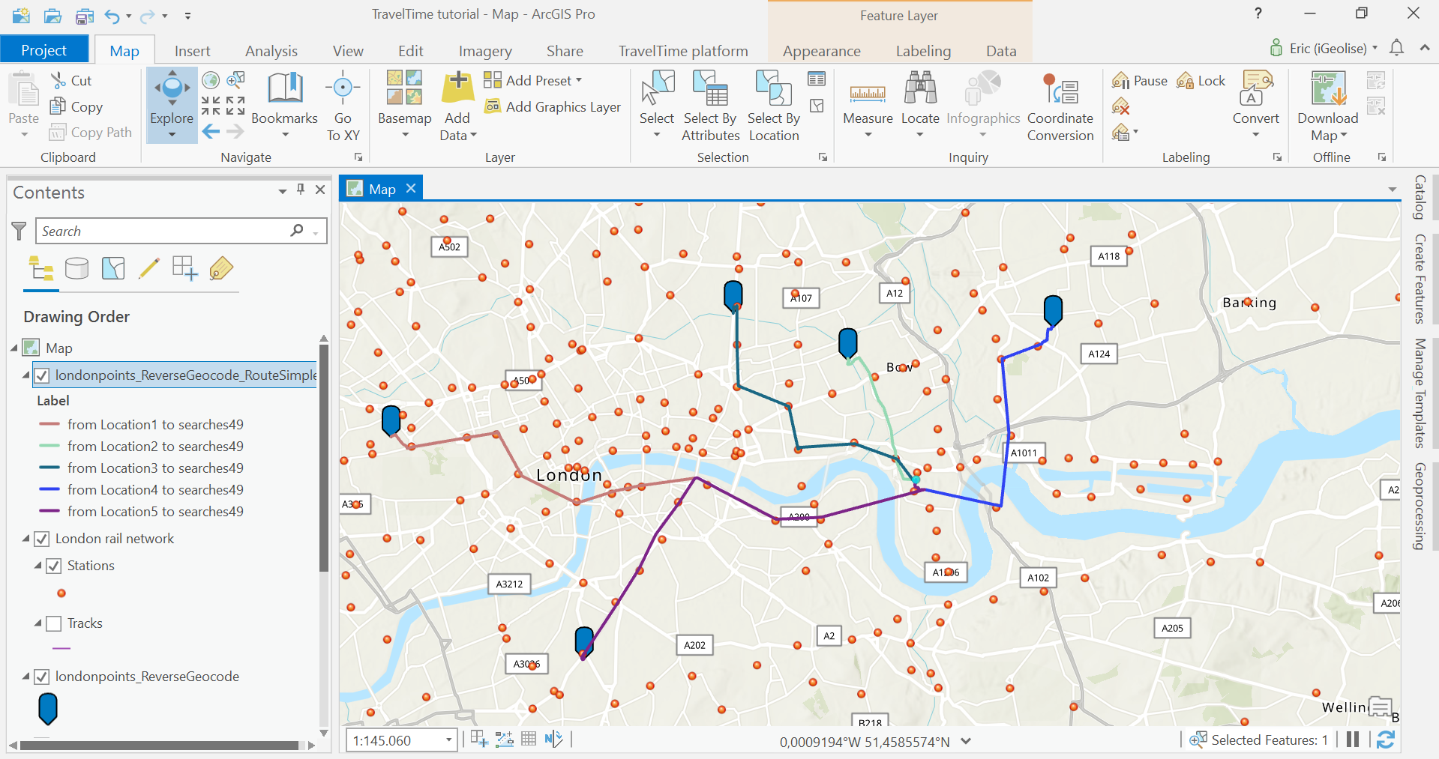
Task: Click Add Graphics Layer
Action: tap(553, 106)
